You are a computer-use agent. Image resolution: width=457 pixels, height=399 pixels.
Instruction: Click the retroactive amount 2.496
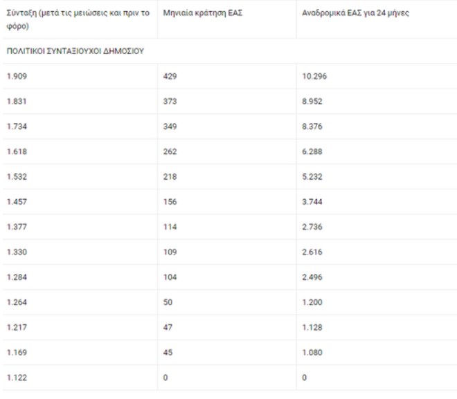tap(312, 277)
